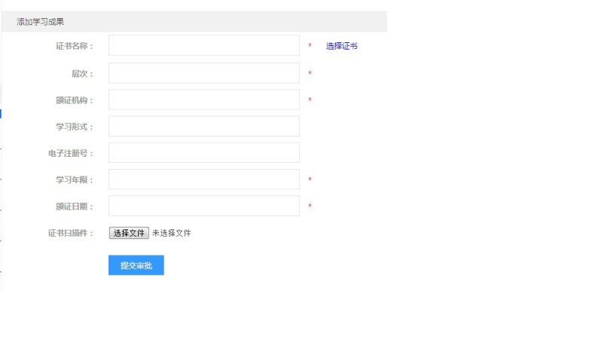The width and height of the screenshot is (603, 359).
Task: Focus the 层次 text box
Action: [204, 73]
